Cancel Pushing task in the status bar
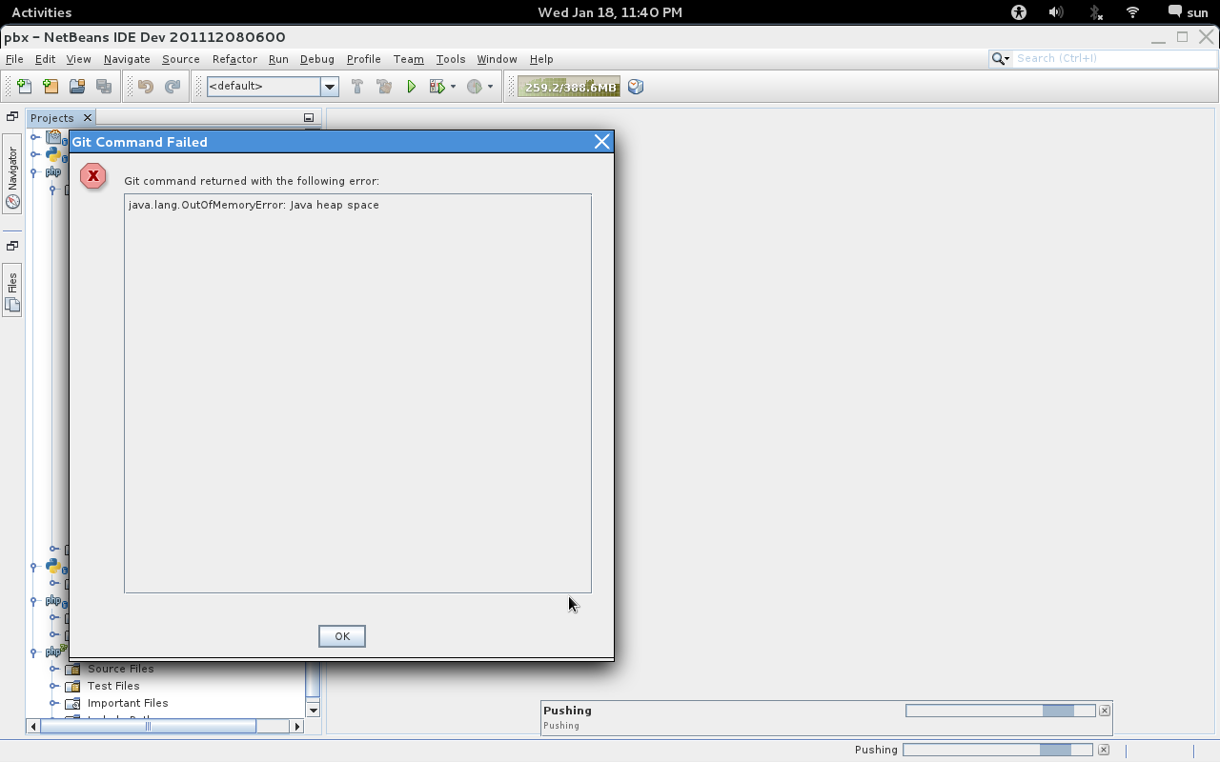The image size is (1220, 762). pyautogui.click(x=1104, y=750)
